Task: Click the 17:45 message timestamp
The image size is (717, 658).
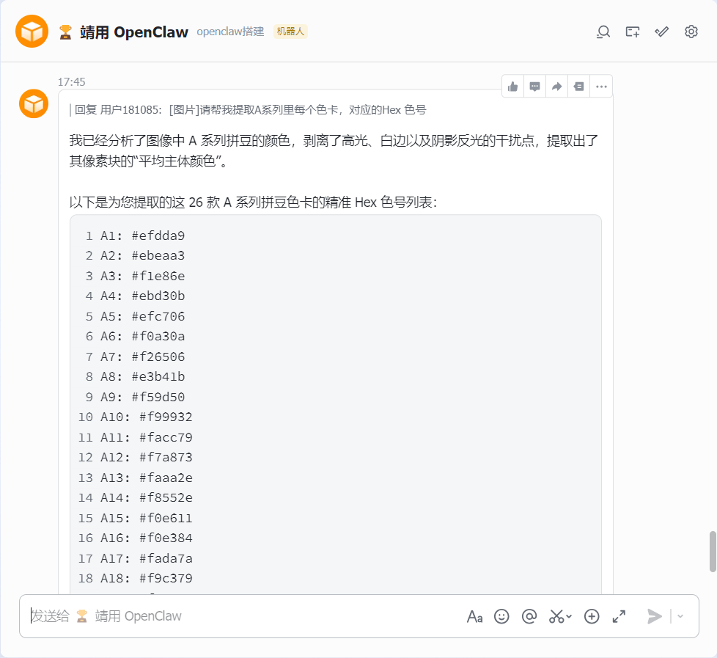Action: click(x=71, y=82)
